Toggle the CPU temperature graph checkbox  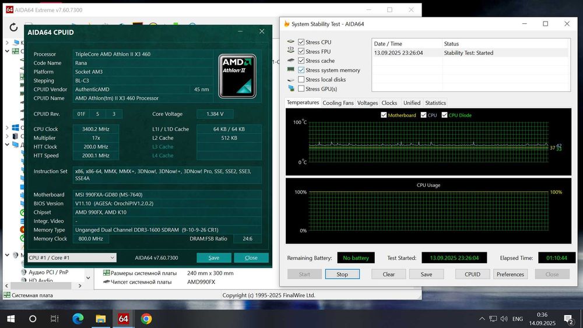click(423, 115)
